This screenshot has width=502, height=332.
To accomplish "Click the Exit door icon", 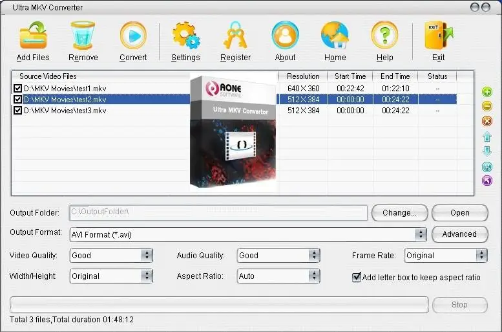I will coord(438,36).
